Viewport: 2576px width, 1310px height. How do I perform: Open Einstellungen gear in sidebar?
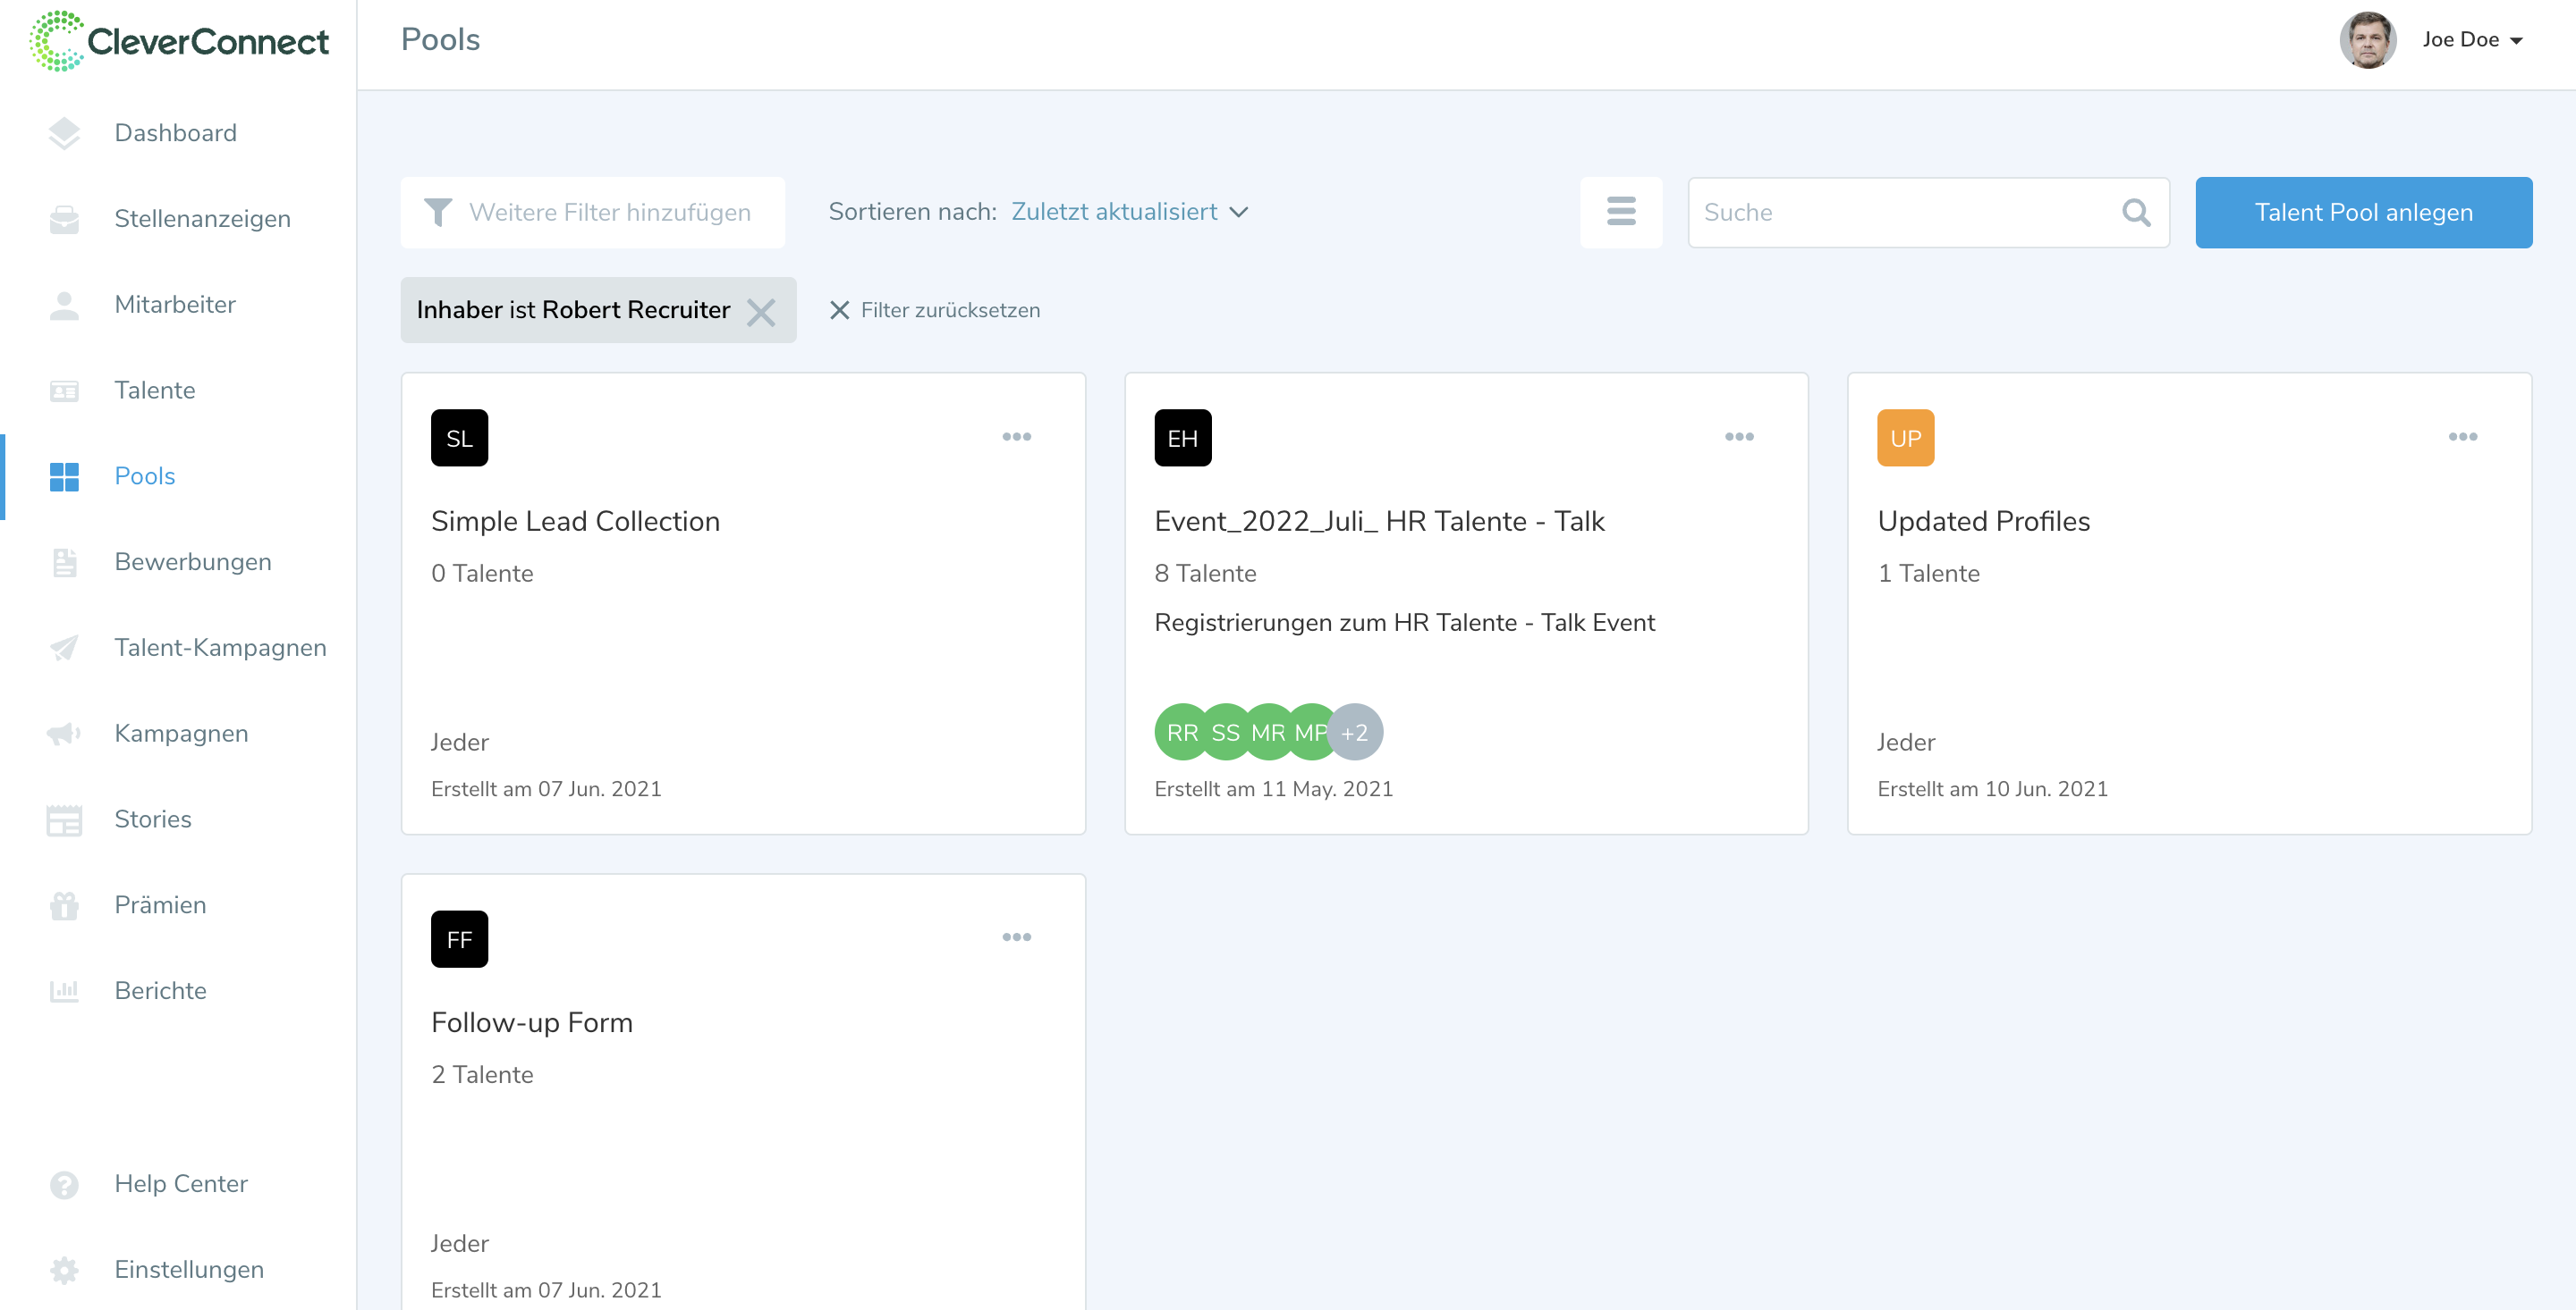pos(64,1269)
